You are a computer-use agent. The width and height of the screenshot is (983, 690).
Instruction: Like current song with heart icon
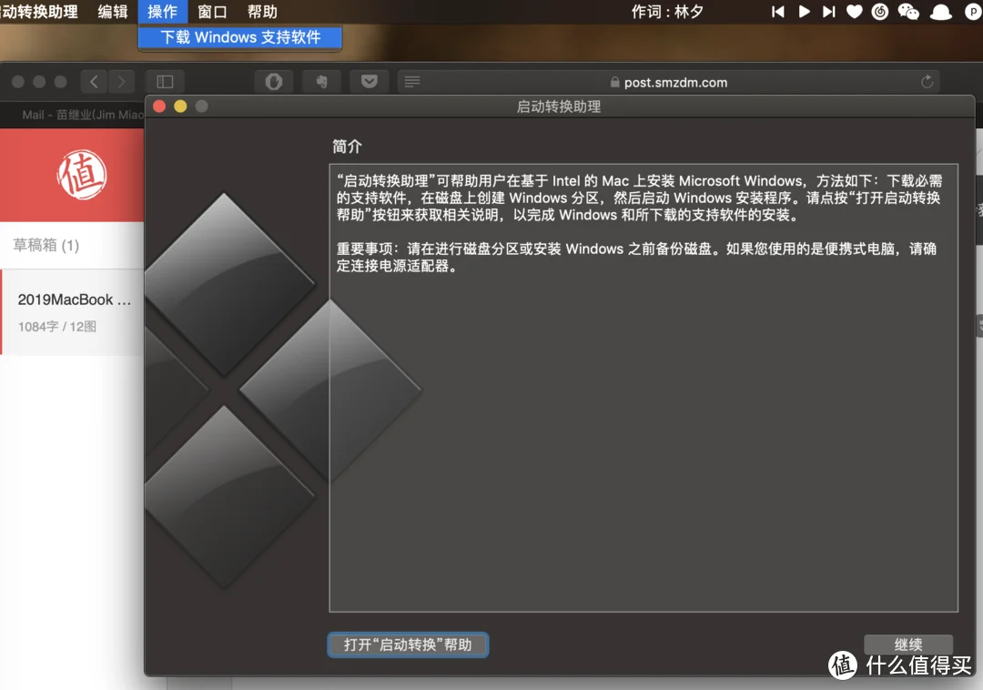[854, 12]
